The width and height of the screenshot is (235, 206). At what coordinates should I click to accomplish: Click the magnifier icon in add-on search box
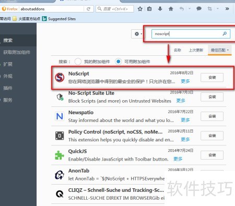(x=225, y=33)
